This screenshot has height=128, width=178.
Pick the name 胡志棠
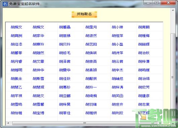pyautogui.click(x=144, y=104)
